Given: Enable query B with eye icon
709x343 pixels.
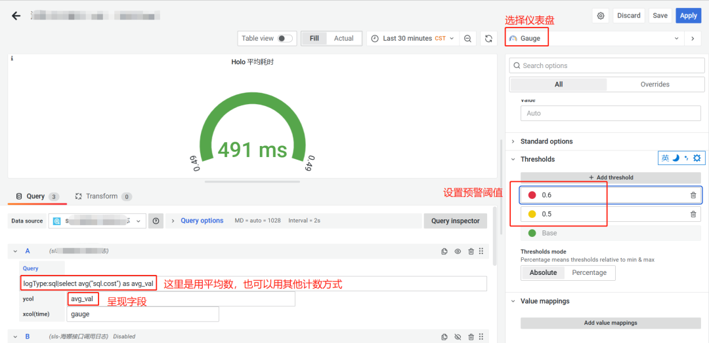Looking at the screenshot, I should (x=458, y=336).
